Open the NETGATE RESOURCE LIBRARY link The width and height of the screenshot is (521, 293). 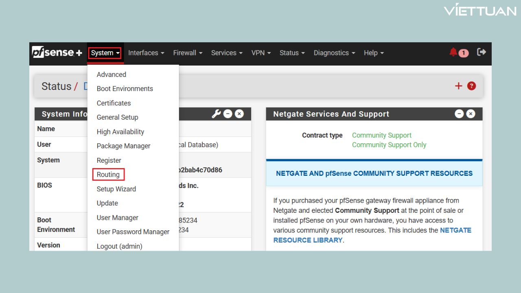point(308,240)
